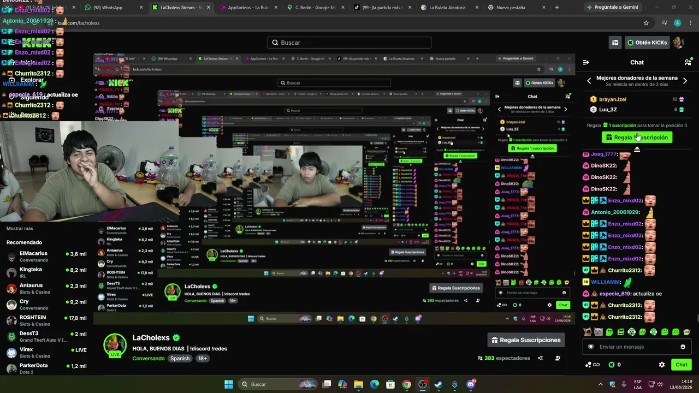Screen dimensions: 699x393
Task: Open Task View on the taskbar
Action: (327, 384)
